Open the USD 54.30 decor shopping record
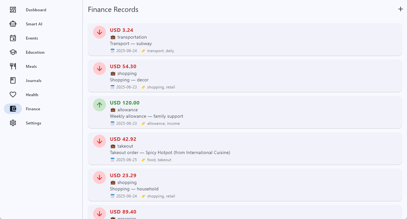 (x=245, y=76)
